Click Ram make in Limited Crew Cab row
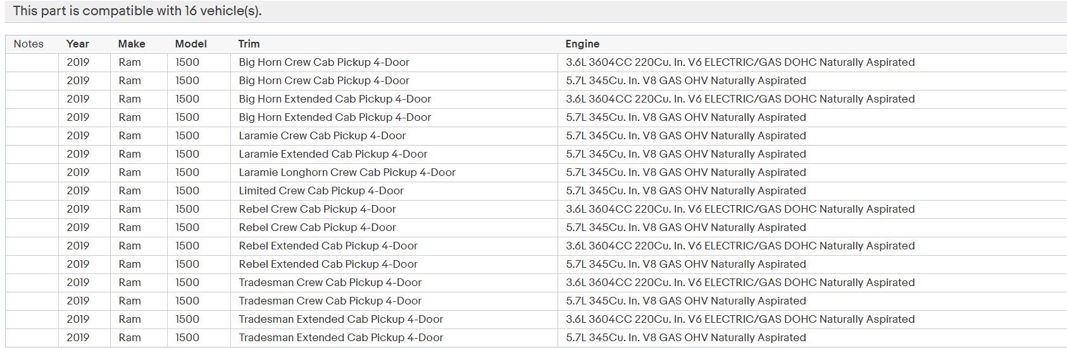 pos(130,191)
